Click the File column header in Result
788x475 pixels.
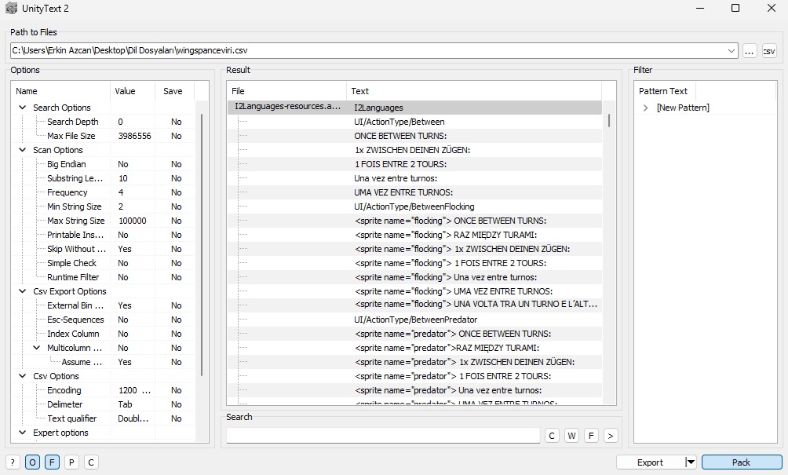[x=286, y=91]
